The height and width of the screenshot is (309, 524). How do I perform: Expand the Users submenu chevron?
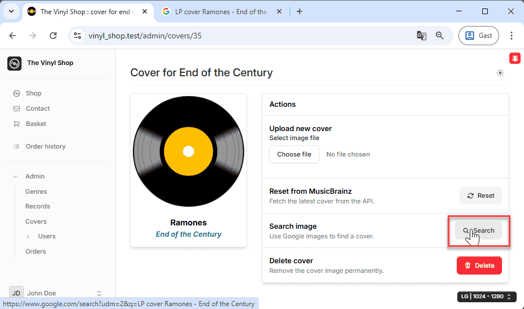coord(28,237)
